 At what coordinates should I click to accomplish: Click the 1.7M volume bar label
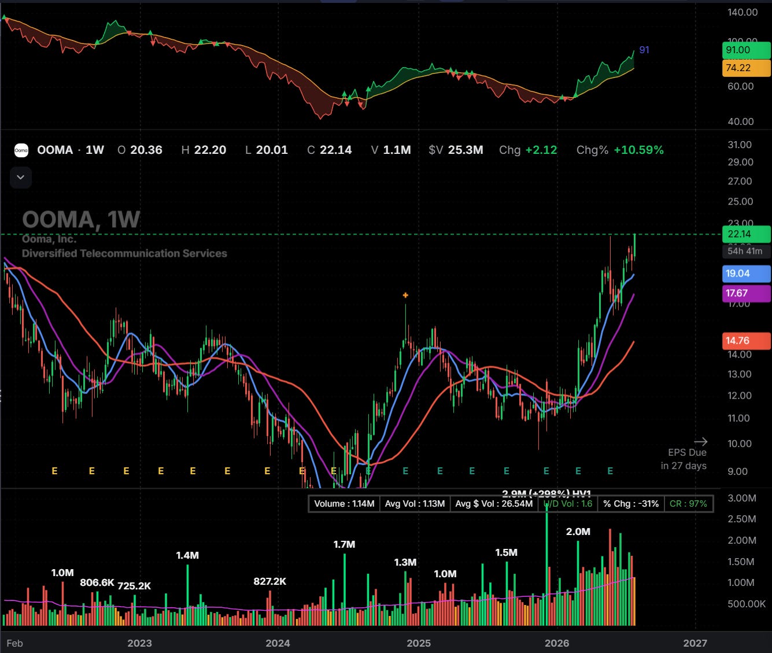pos(344,544)
